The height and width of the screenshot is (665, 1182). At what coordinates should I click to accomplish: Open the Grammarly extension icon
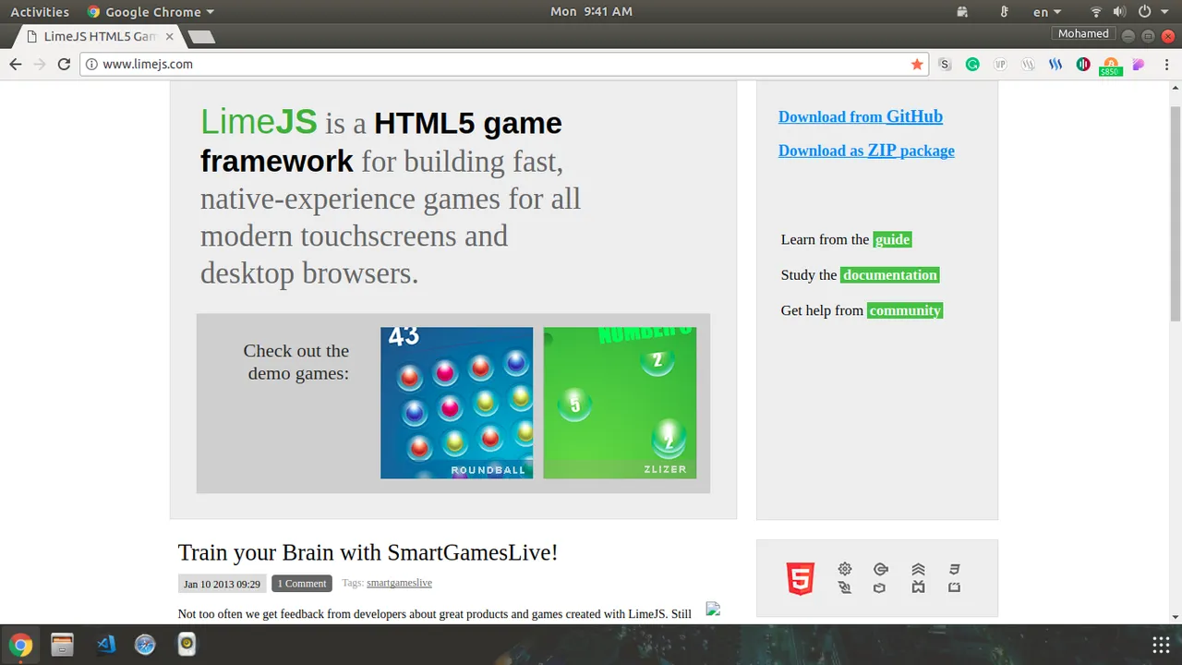pyautogui.click(x=972, y=64)
